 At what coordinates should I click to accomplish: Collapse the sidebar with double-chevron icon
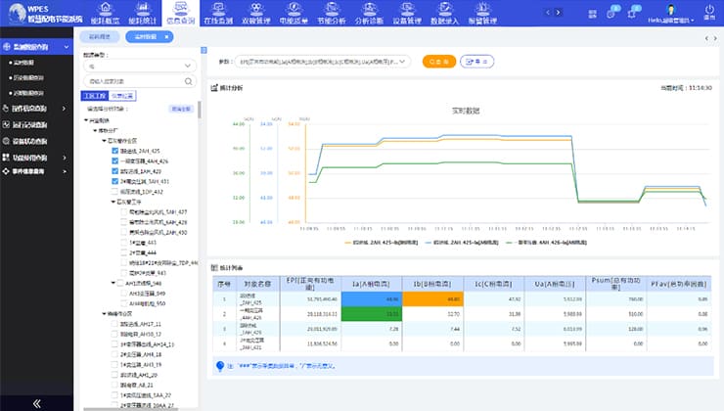tap(36, 403)
